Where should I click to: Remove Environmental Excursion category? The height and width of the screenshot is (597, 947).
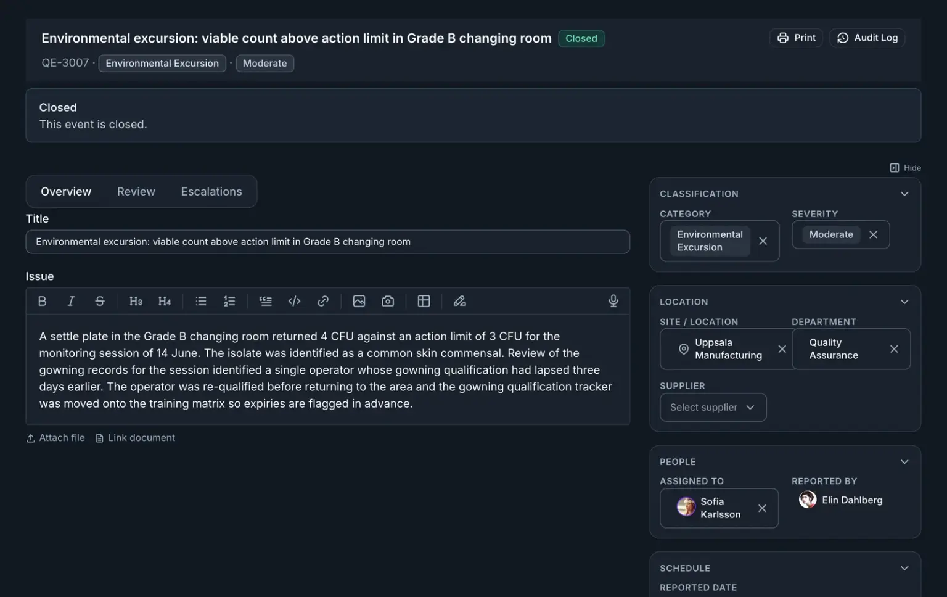point(763,241)
